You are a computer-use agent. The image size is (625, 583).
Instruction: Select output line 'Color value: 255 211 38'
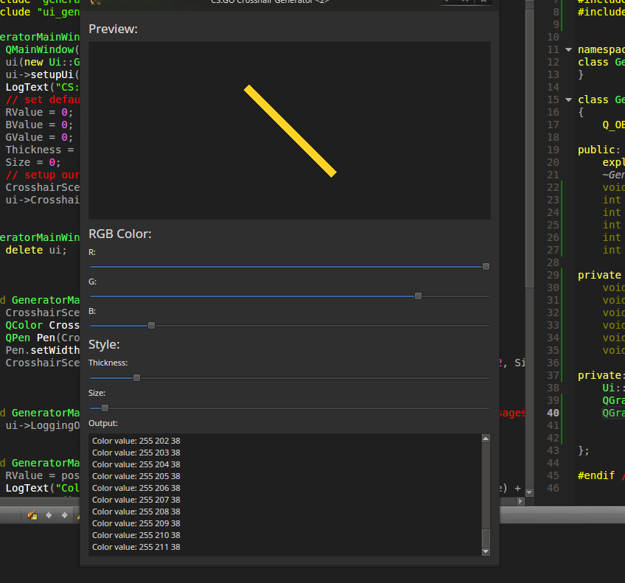pos(136,547)
